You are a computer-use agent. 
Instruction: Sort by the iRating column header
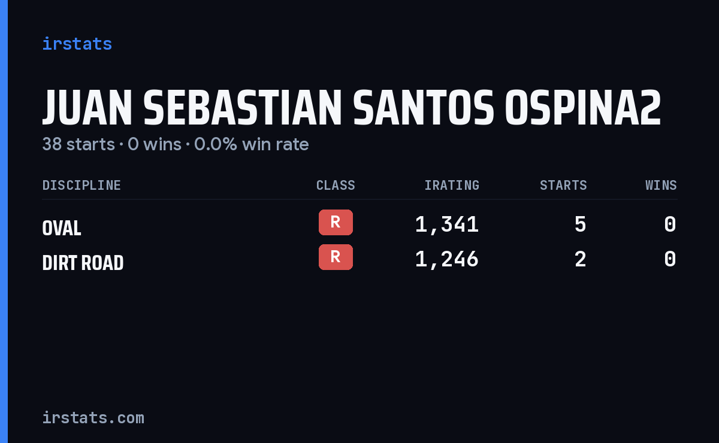point(452,186)
